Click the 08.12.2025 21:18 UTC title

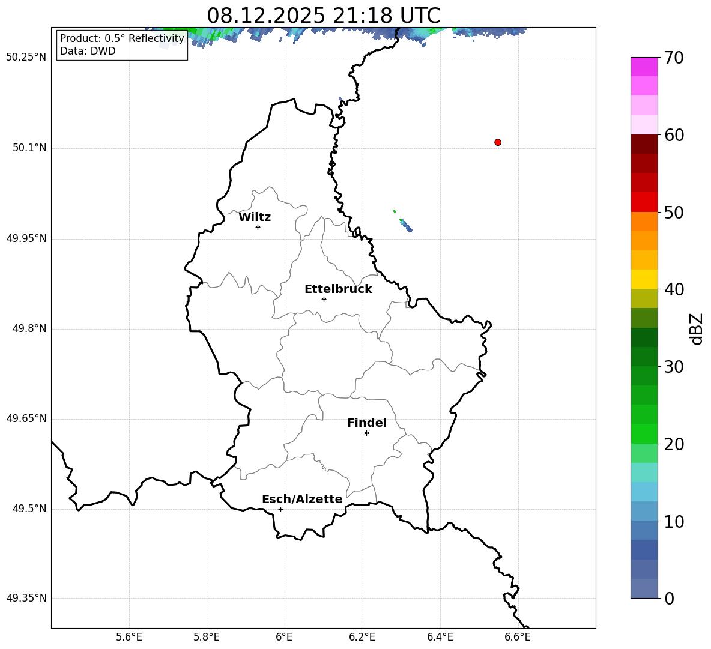(323, 16)
